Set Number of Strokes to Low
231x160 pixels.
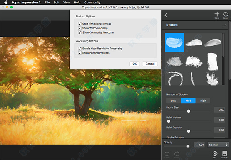(173, 101)
